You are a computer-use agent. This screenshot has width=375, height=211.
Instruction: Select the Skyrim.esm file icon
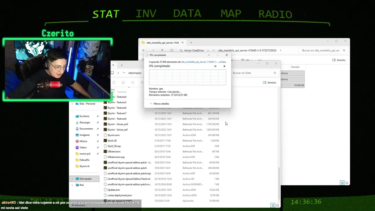105,135
